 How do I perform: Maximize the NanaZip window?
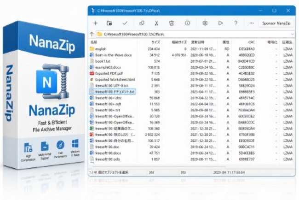pyautogui.click(x=274, y=11)
